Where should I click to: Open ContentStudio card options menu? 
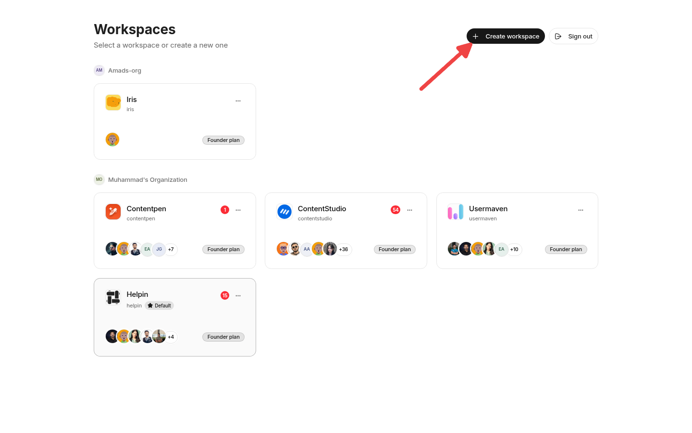[409, 210]
